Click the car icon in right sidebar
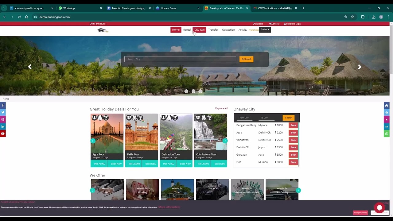 coord(387,105)
